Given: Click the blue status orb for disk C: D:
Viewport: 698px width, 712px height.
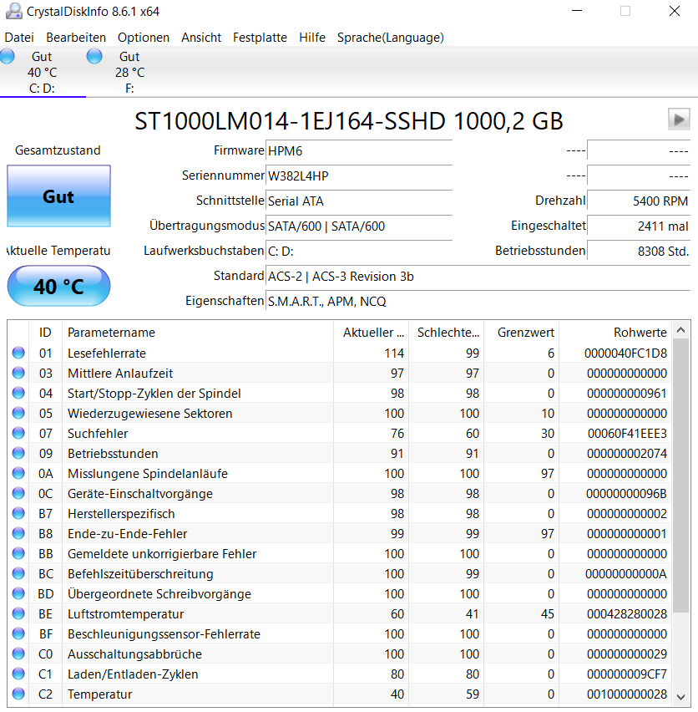Looking at the screenshot, I should pos(7,57).
